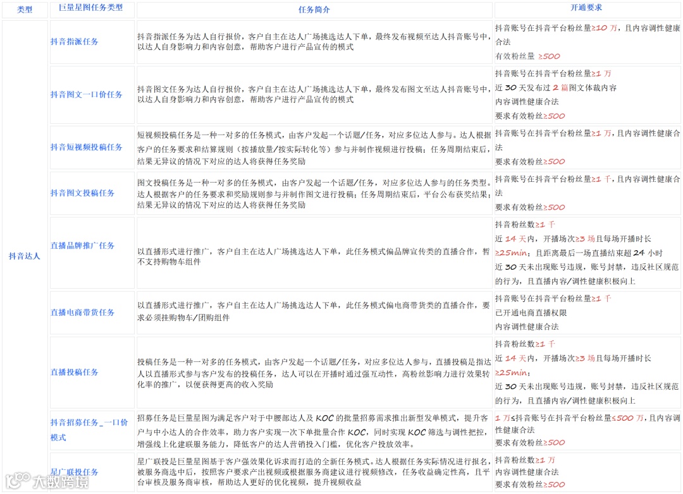The width and height of the screenshot is (683, 494).
Task: Click the 直播电商带货任务 description mentioning 购物车/团购组件
Action: [x=314, y=311]
